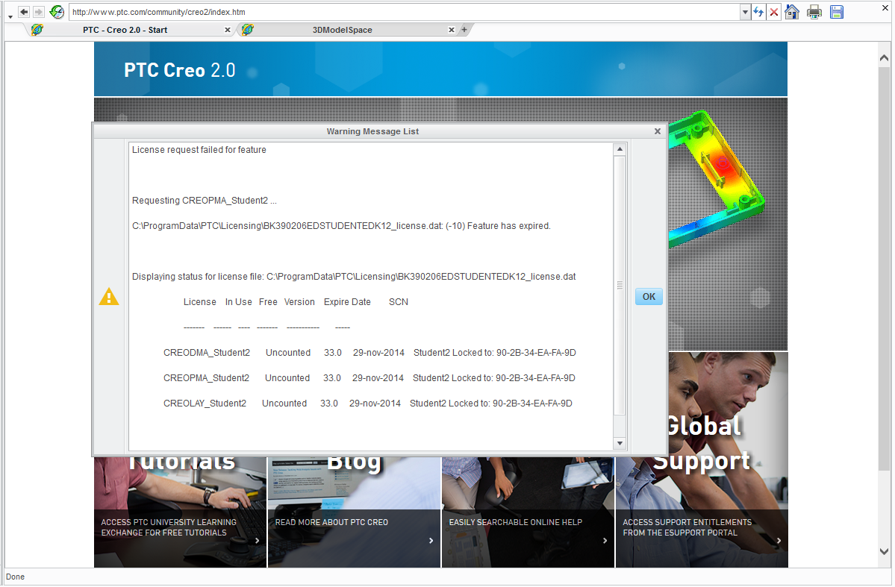
Task: Expand the address bar URL dropdown
Action: point(745,12)
